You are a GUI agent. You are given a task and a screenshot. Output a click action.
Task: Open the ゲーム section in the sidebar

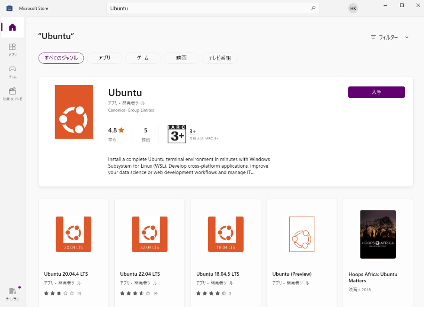point(12,72)
